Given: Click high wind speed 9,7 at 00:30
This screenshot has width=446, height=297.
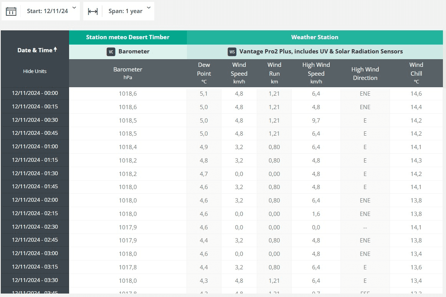Looking at the screenshot, I should [316, 120].
